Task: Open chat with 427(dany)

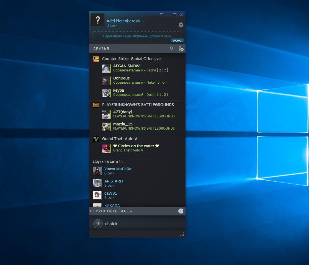Action: 137,114
